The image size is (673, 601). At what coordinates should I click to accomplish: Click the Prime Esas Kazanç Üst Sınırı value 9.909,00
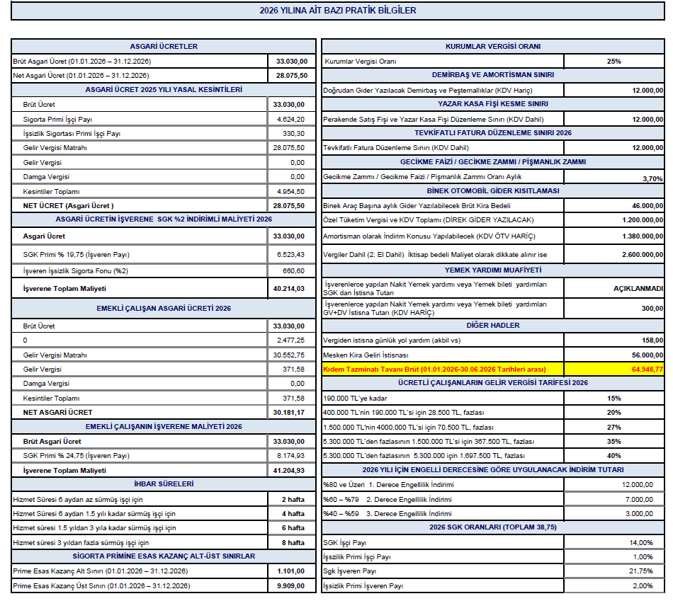coord(290,586)
